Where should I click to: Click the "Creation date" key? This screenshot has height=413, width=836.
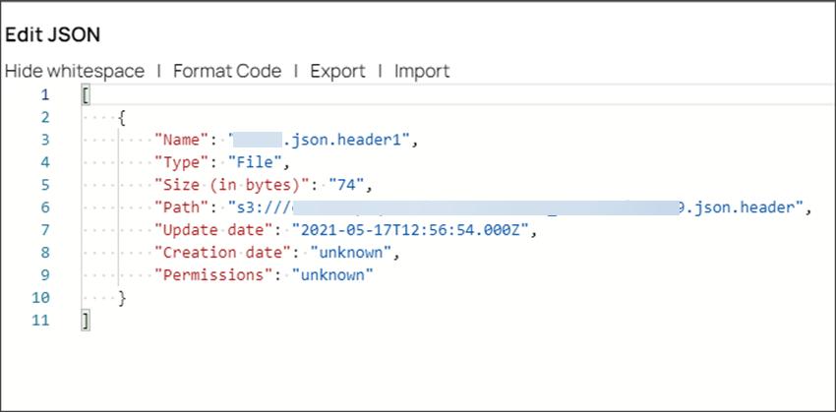222,253
